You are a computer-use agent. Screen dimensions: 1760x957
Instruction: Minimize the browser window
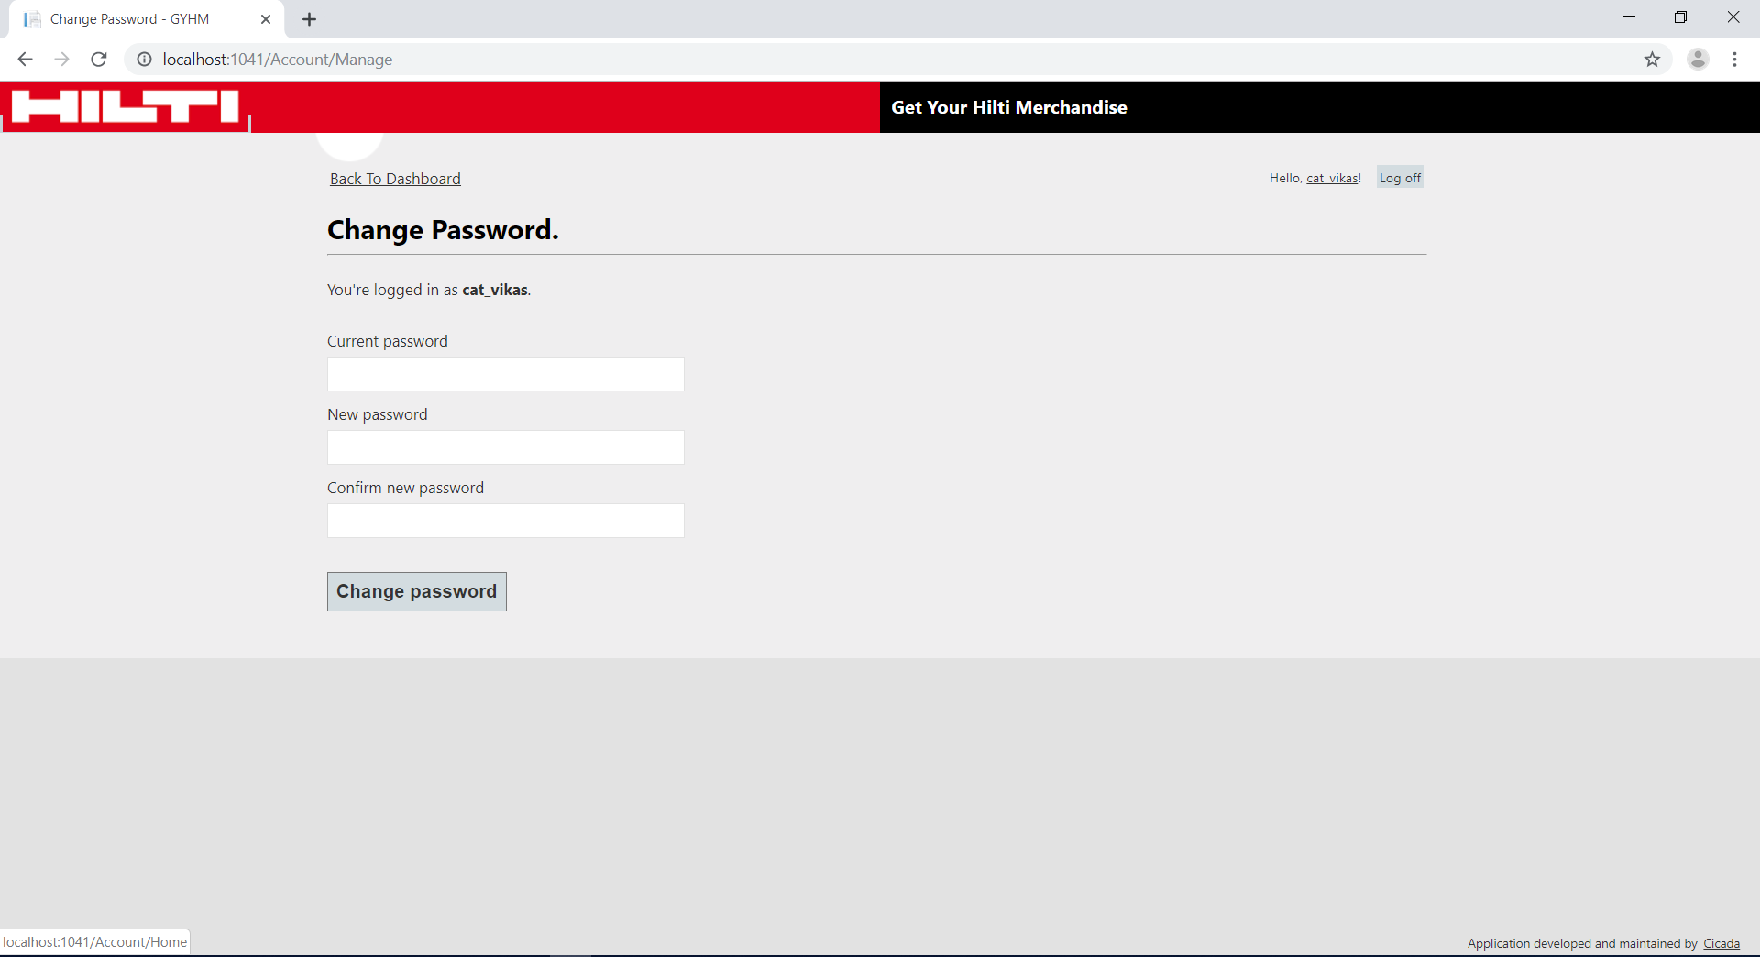click(1629, 17)
